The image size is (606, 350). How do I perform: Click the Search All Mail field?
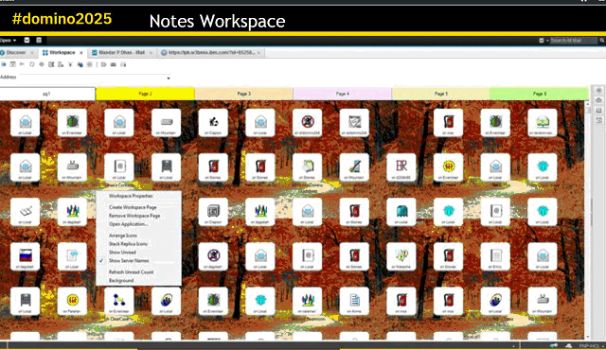click(574, 40)
